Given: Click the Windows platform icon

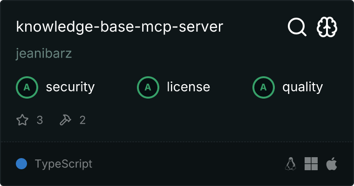Looking at the screenshot, I should click(x=311, y=164).
